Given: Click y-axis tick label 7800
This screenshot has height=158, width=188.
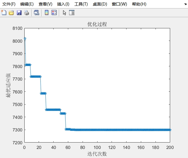Looking at the screenshot, I should 18,66.
